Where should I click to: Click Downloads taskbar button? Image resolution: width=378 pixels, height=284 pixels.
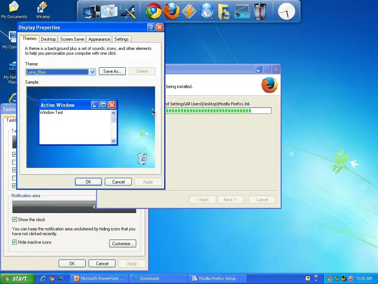pos(159,278)
